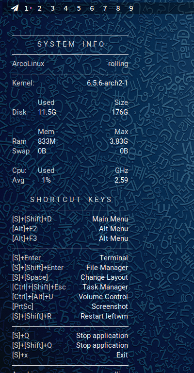Click the Screenshot label

pyautogui.click(x=110, y=306)
